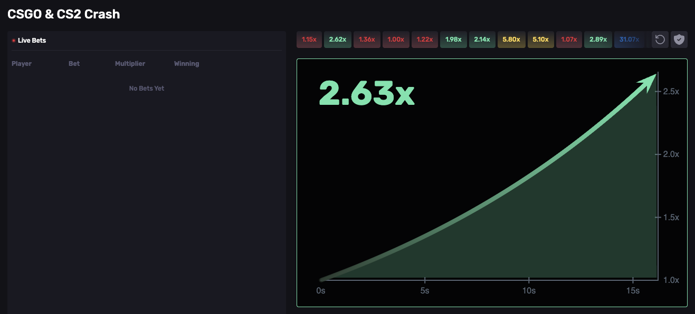Select the 1.98x round chip
Screen dimensions: 695x314
(453, 40)
